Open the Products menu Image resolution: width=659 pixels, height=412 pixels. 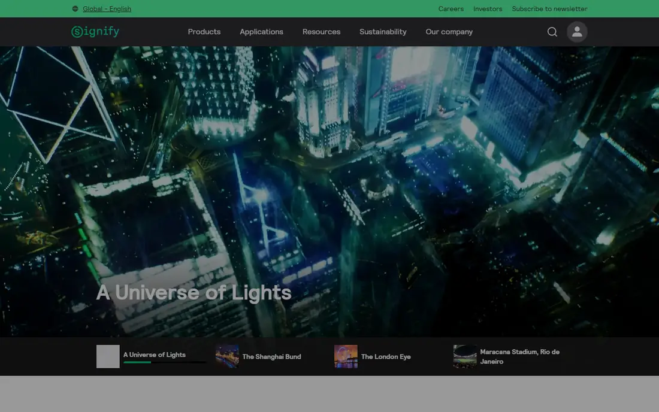[204, 32]
